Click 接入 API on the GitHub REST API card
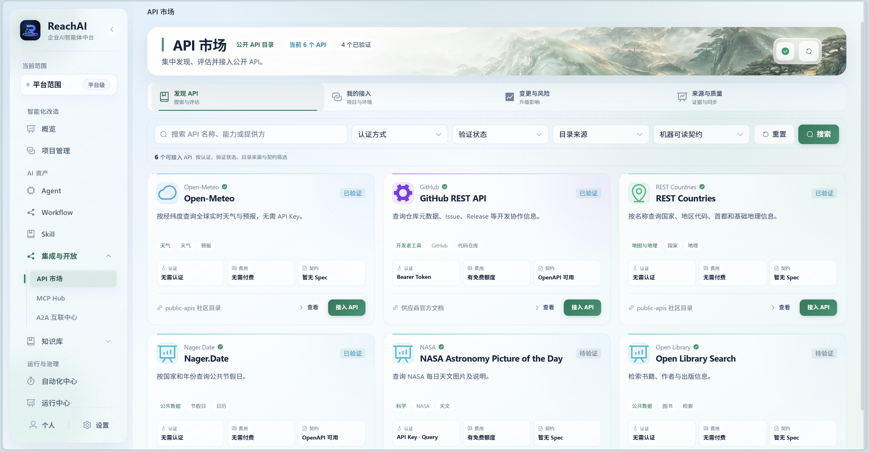This screenshot has height=452, width=869. click(x=582, y=307)
